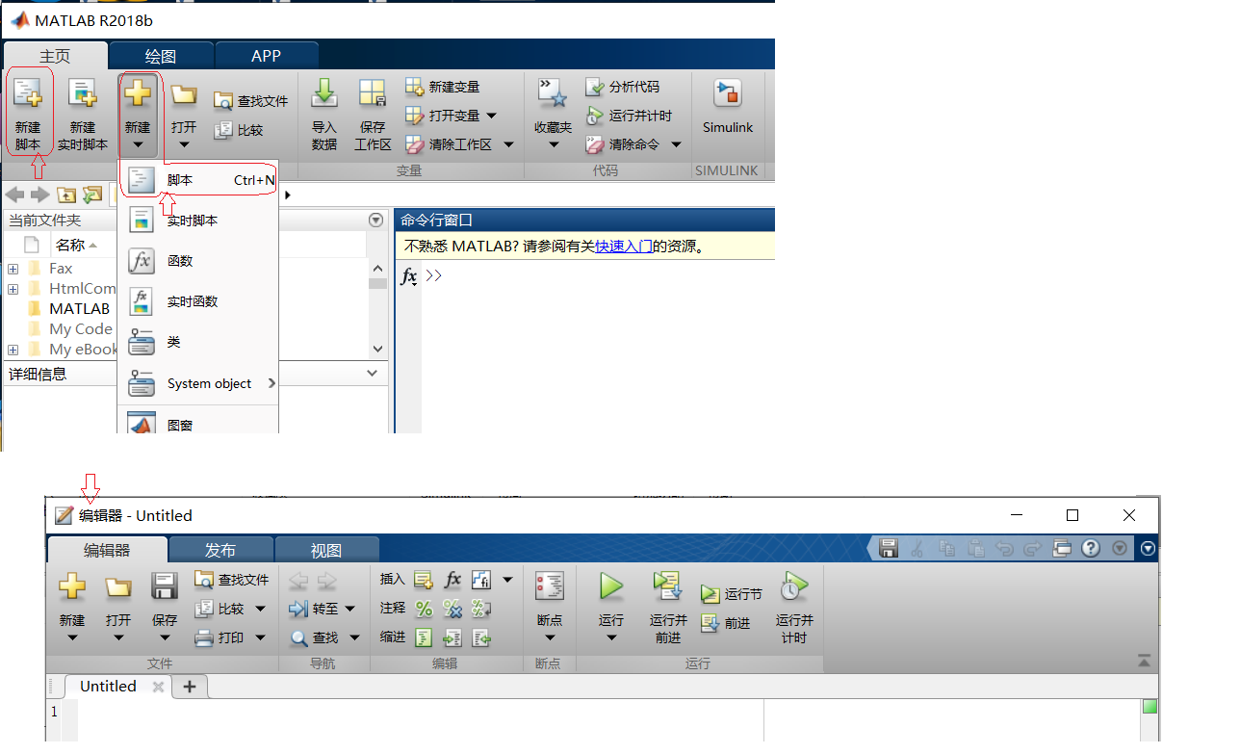Open the Open Variable (打开变量) dropdown
This screenshot has width=1240, height=754.
coord(492,116)
